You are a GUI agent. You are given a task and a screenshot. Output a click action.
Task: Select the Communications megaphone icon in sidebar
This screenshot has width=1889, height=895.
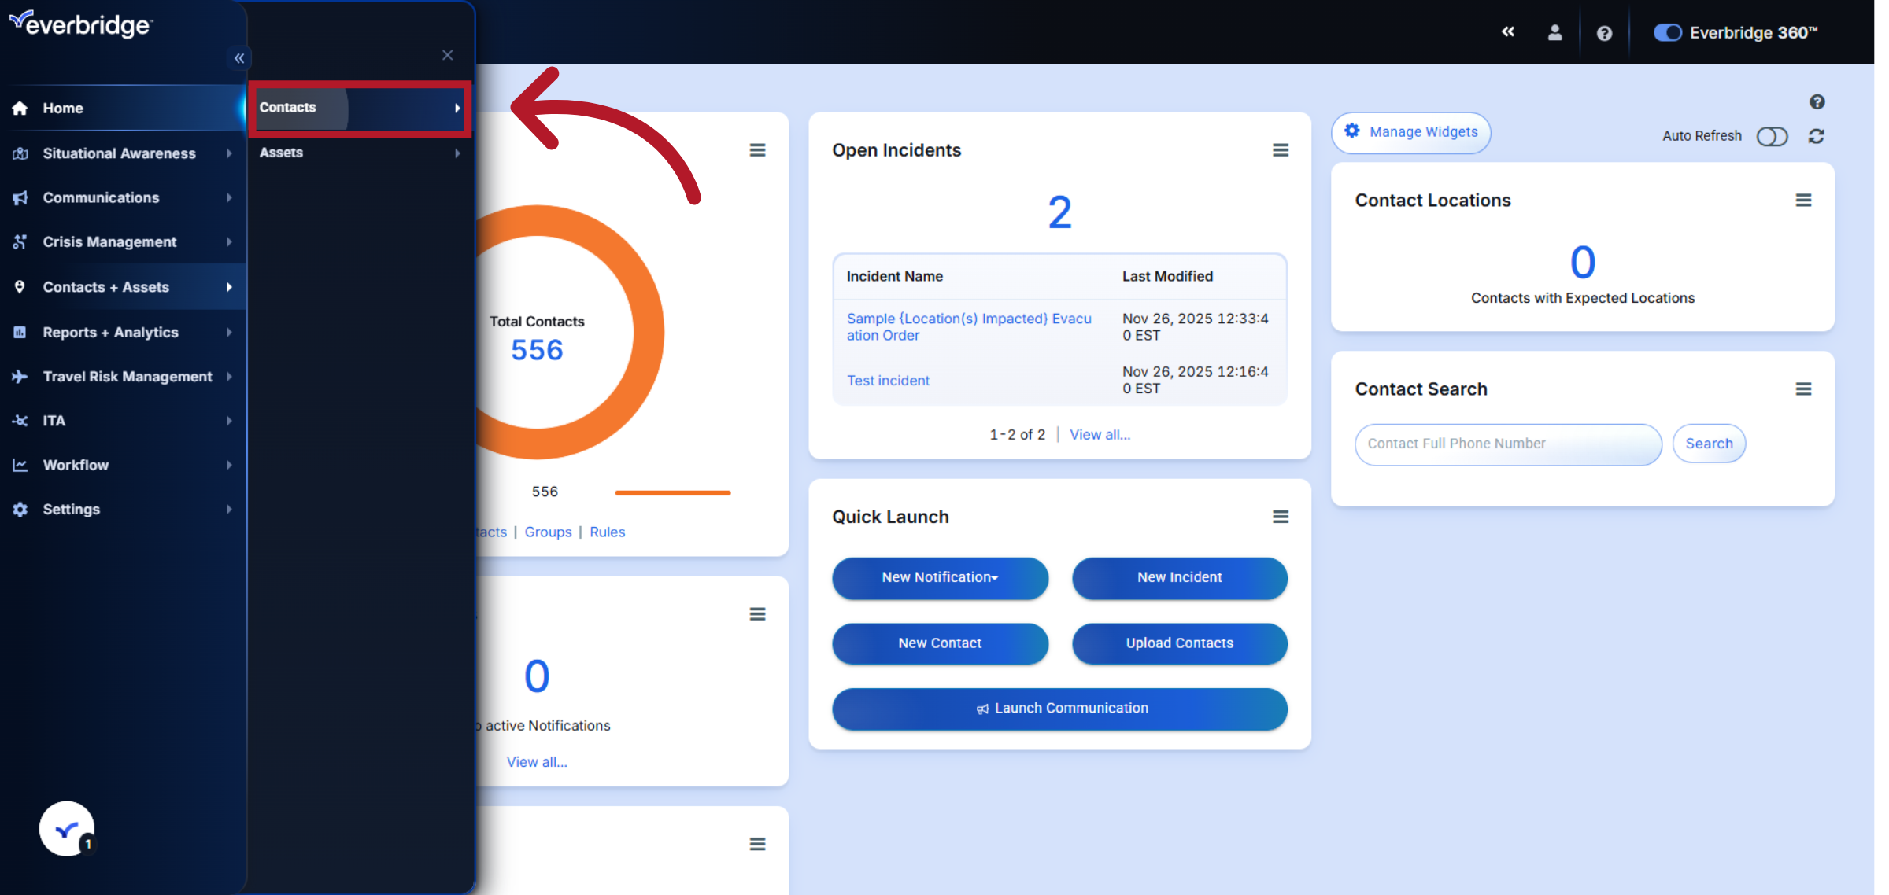click(20, 197)
